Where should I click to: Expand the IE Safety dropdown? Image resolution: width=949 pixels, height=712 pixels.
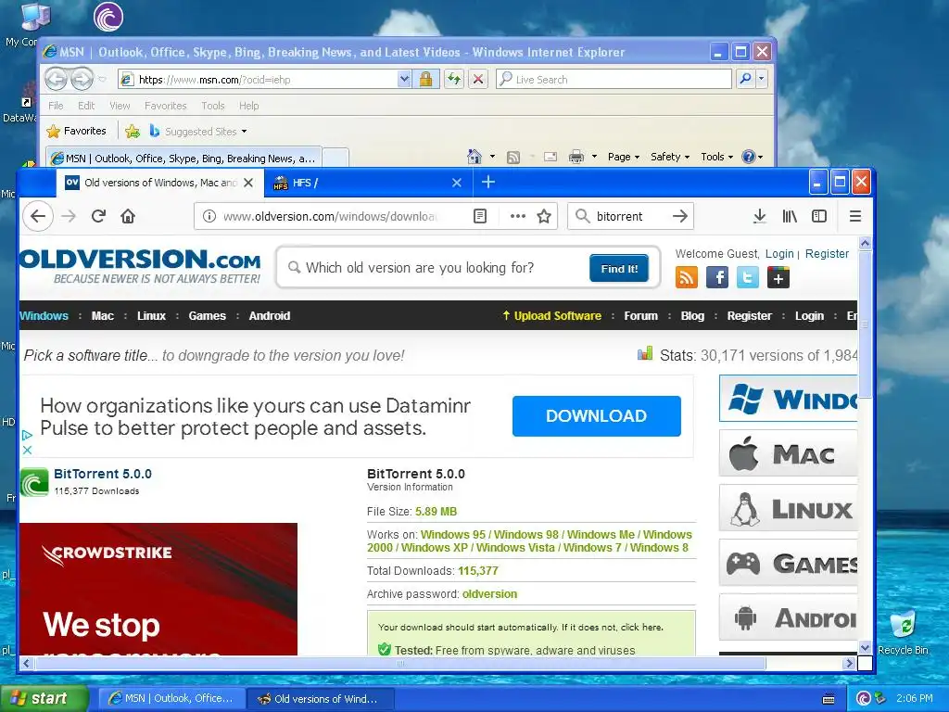point(669,157)
